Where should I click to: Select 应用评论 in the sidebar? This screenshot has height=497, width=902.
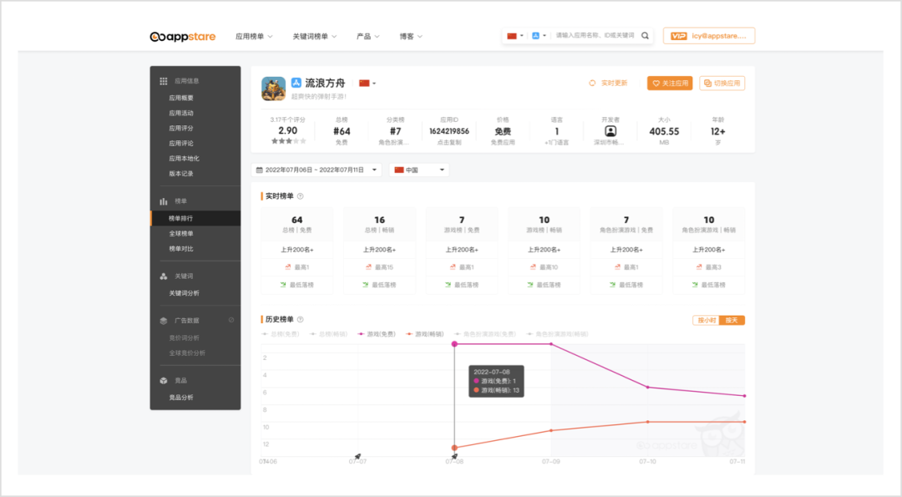point(181,143)
